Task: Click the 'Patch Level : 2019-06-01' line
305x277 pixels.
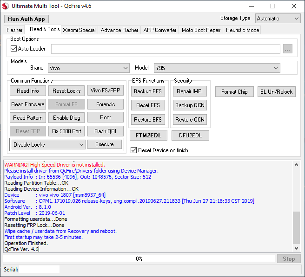Action: [34, 213]
